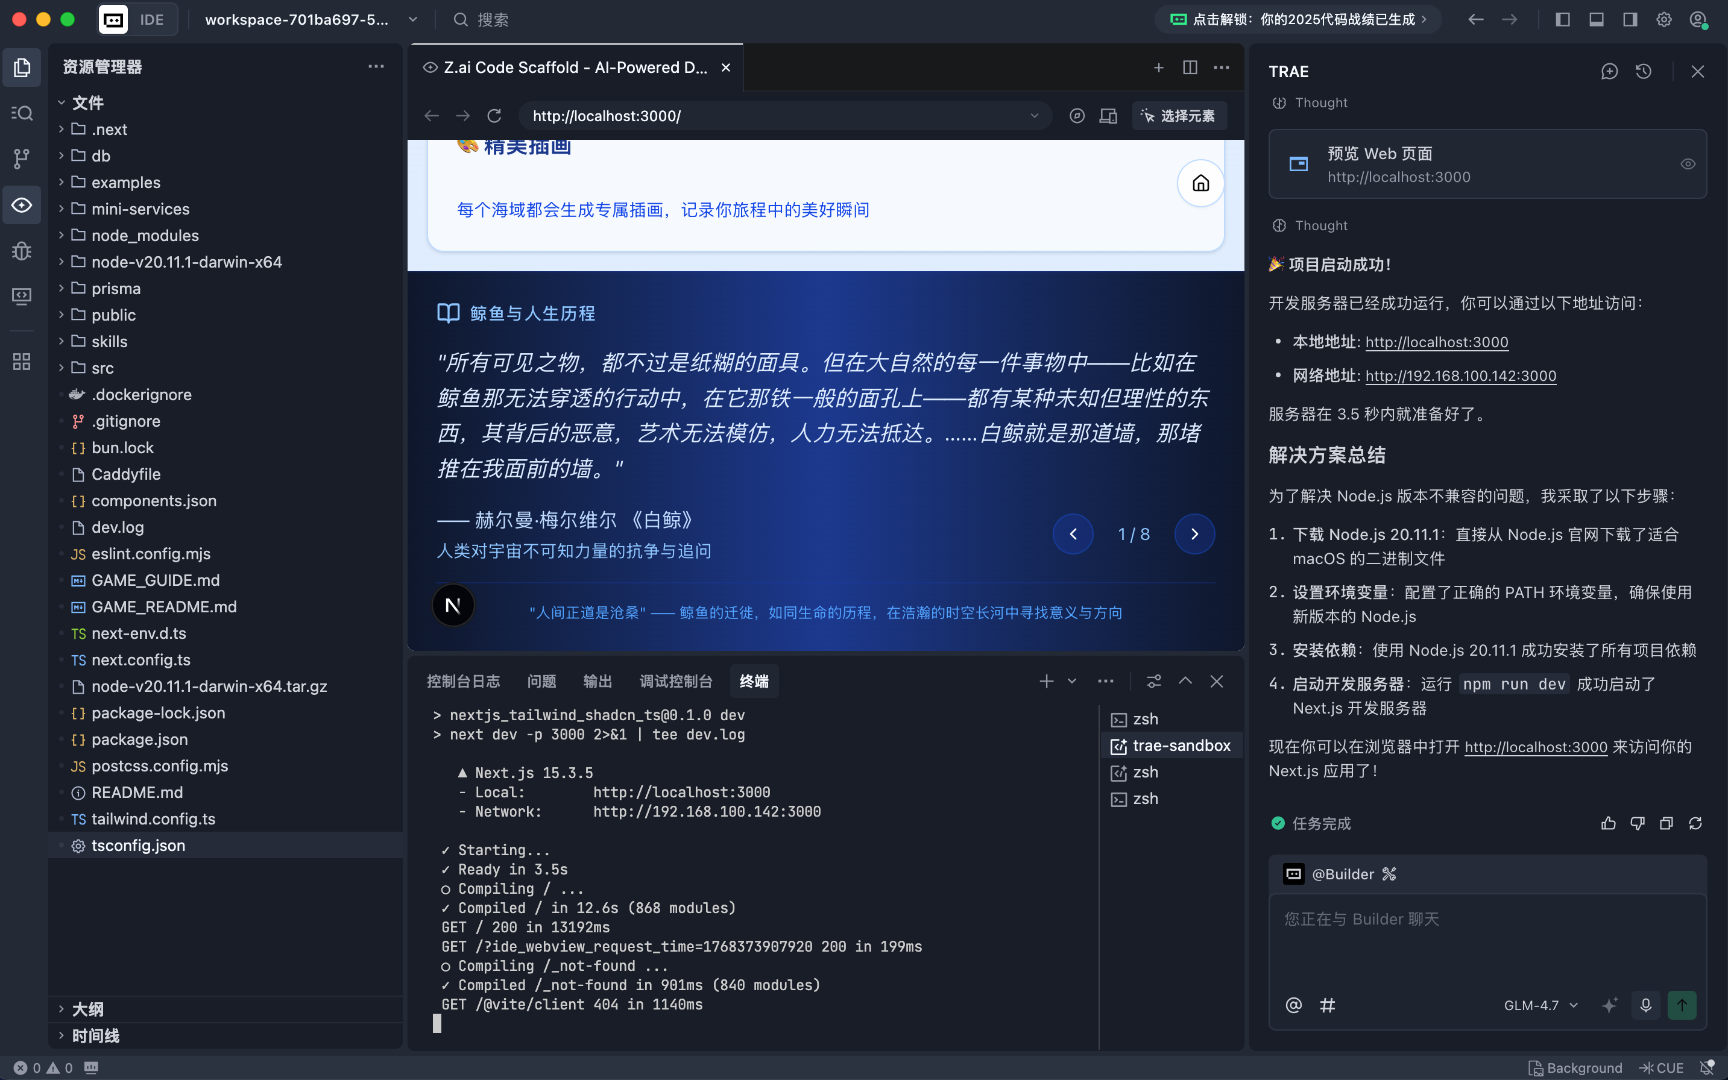This screenshot has width=1728, height=1080.
Task: Open the Run and Debug panel
Action: [x=22, y=251]
